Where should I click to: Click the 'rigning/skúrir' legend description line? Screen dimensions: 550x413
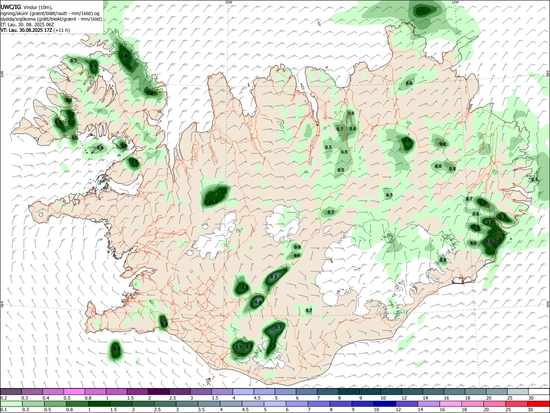[x=50, y=13]
